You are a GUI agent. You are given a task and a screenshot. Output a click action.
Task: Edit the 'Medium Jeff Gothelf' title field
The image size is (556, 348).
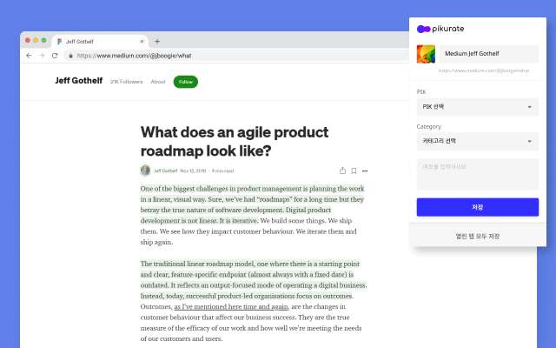488,54
